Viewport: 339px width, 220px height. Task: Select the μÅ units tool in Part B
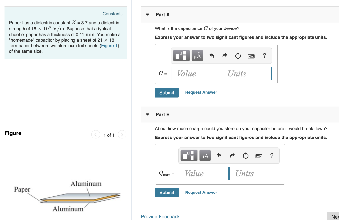(205, 155)
